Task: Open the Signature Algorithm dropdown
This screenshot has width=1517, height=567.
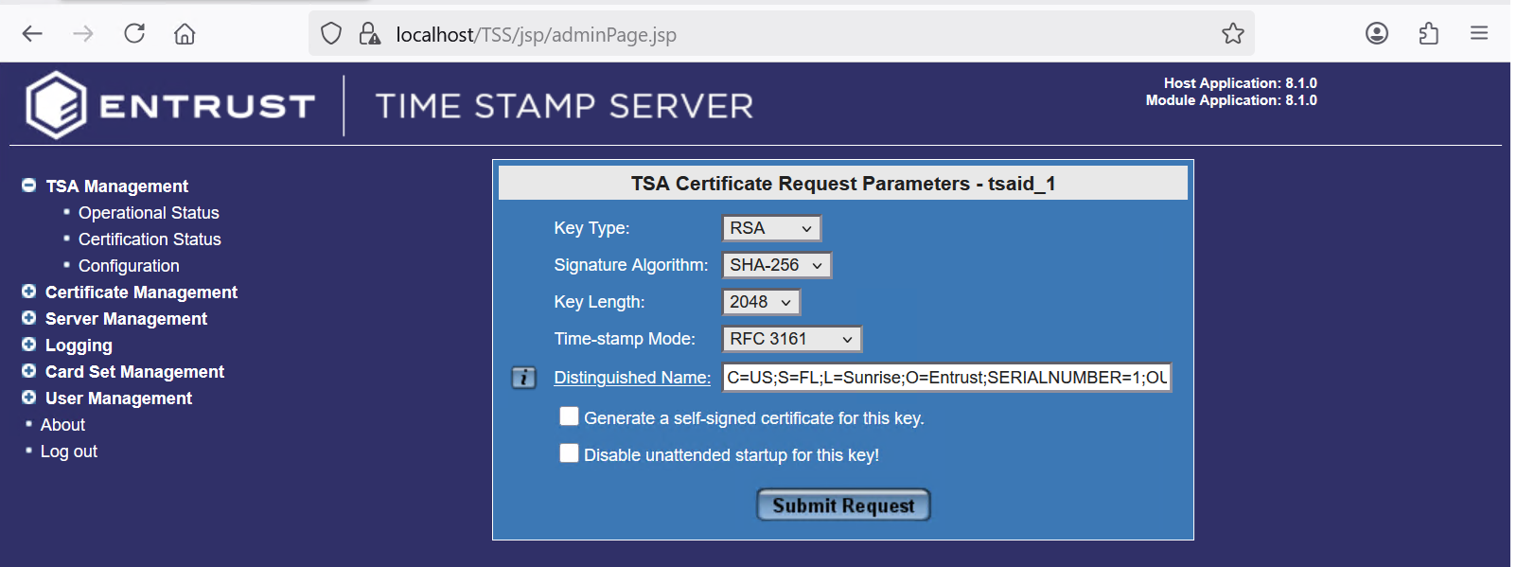Action: point(776,265)
